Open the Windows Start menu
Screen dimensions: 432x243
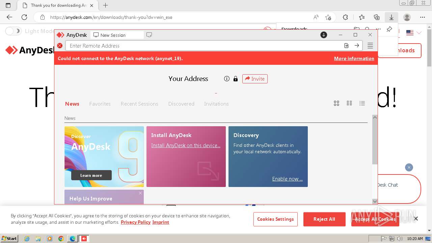[x=9, y=238]
